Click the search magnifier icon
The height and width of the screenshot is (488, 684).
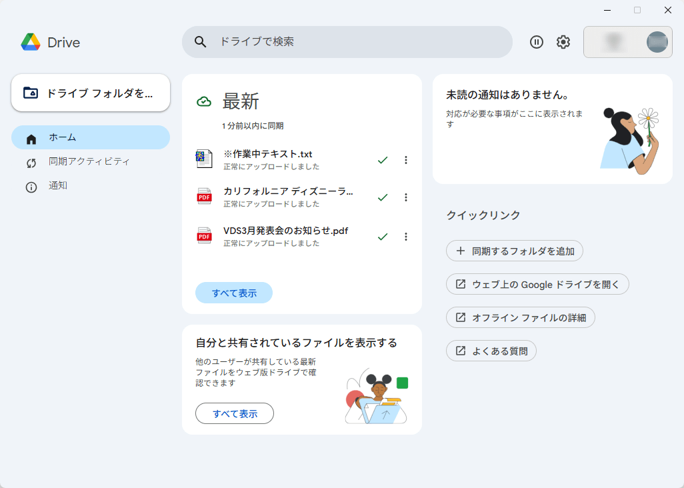point(200,42)
